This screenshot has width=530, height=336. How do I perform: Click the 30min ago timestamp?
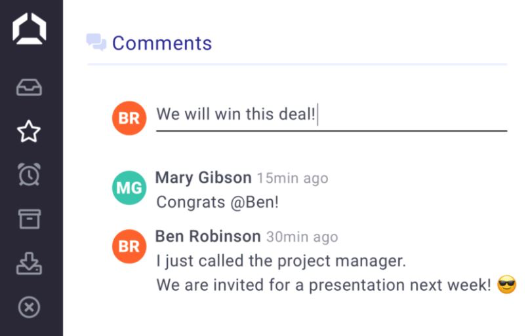pos(302,236)
